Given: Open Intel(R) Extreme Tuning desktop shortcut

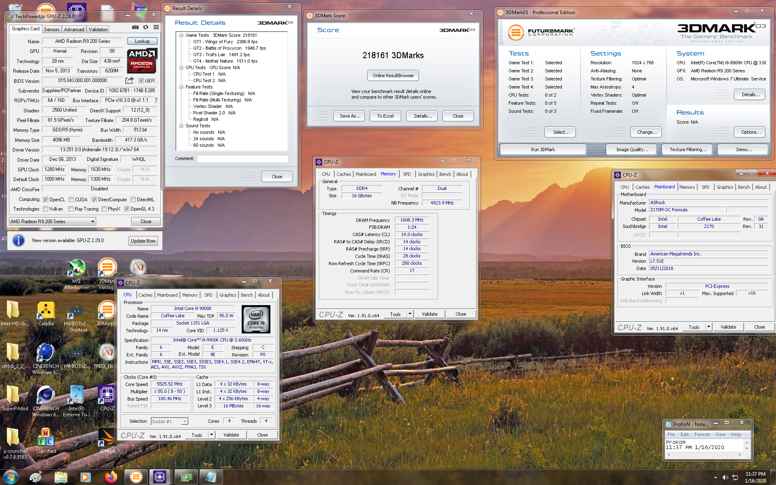Looking at the screenshot, I should (76, 401).
